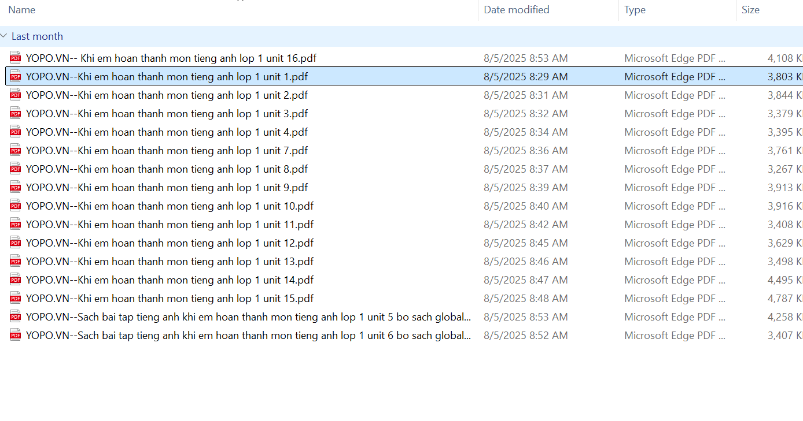
Task: Sort files by Name column header
Action: coord(22,10)
